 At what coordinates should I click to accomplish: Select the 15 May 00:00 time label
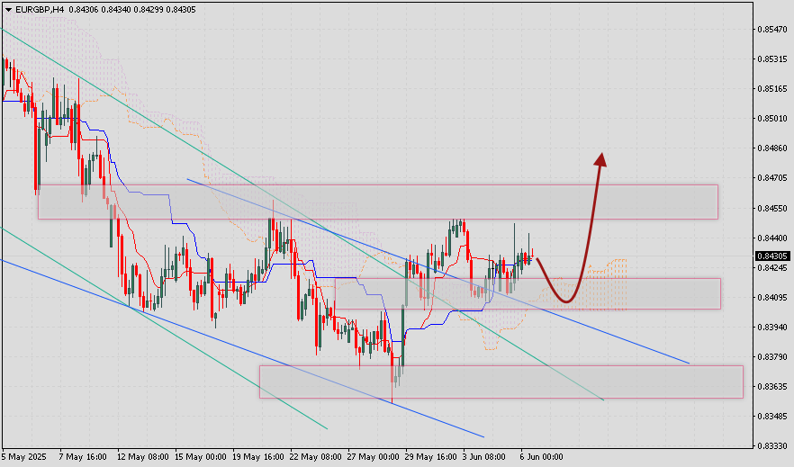pos(201,457)
